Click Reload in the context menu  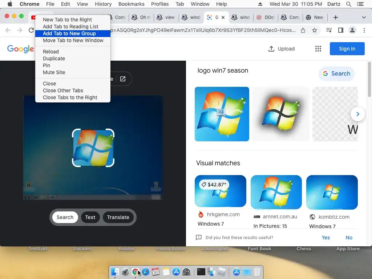[x=73, y=52]
